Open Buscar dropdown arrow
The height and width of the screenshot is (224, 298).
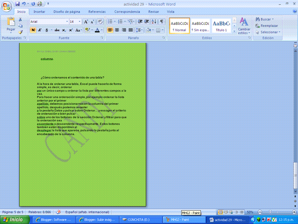click(x=273, y=19)
